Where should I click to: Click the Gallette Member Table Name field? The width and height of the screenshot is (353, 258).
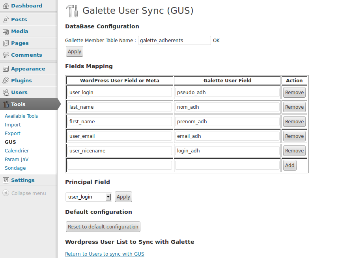174,41
